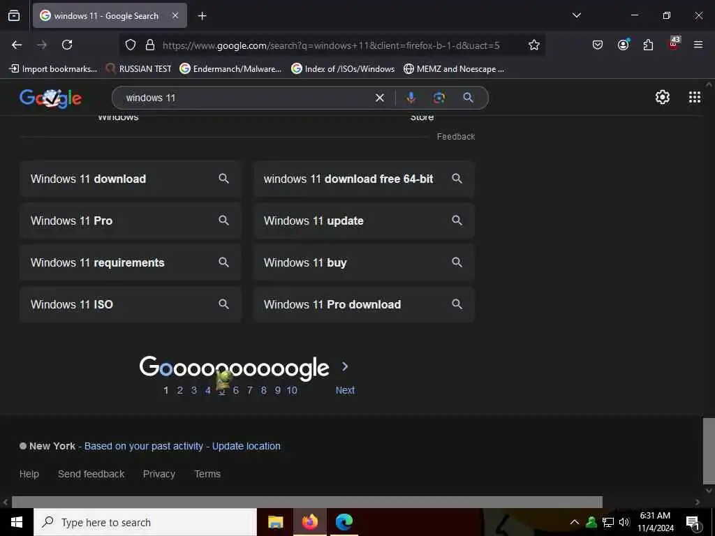
Task: Open the Windows Start button
Action: 17,522
